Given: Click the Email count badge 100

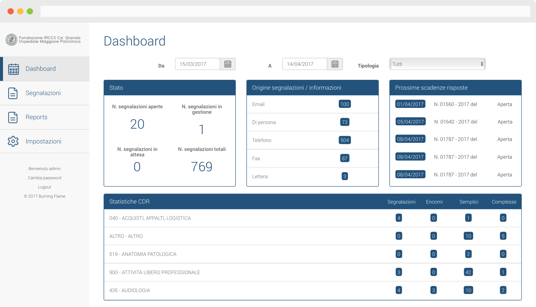Looking at the screenshot, I should tap(345, 104).
